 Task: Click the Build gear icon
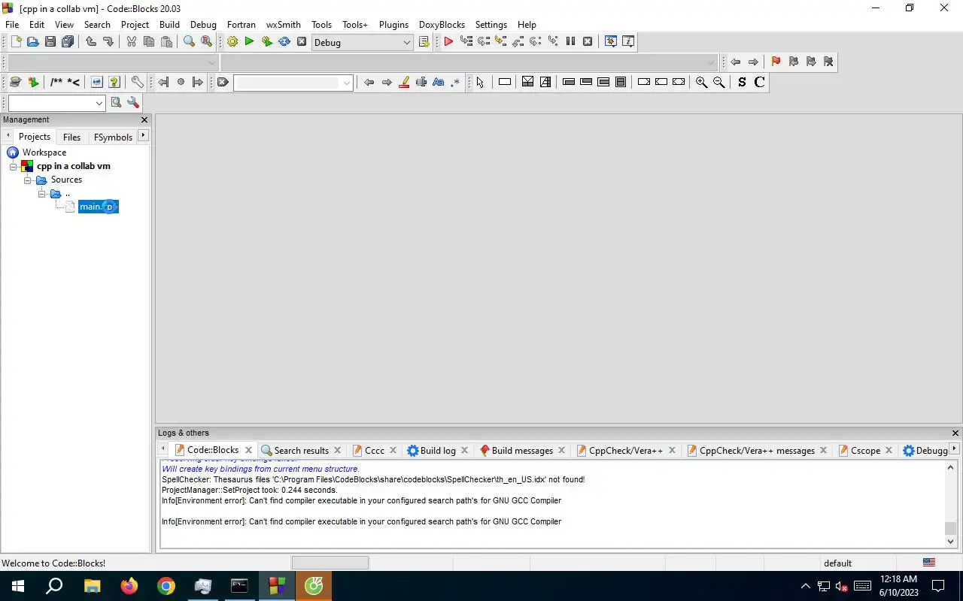(232, 42)
